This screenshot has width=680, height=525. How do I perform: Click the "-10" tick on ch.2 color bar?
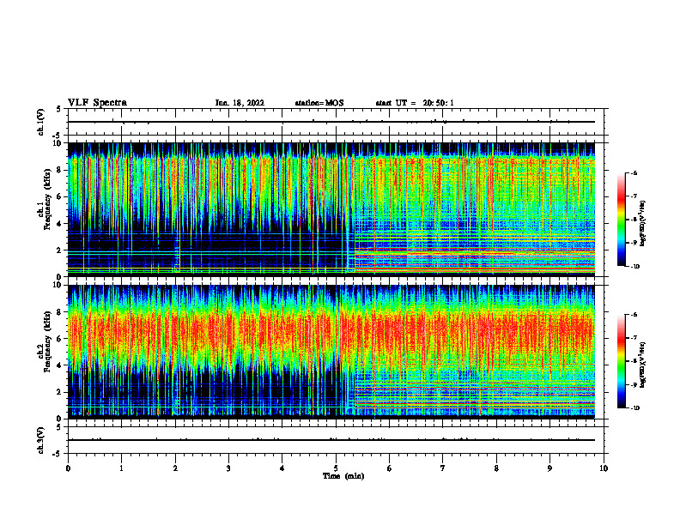click(634, 408)
